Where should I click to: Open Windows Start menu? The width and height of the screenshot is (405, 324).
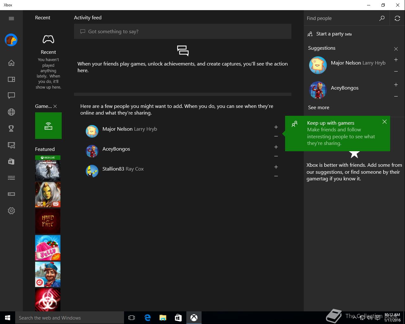[8, 318]
